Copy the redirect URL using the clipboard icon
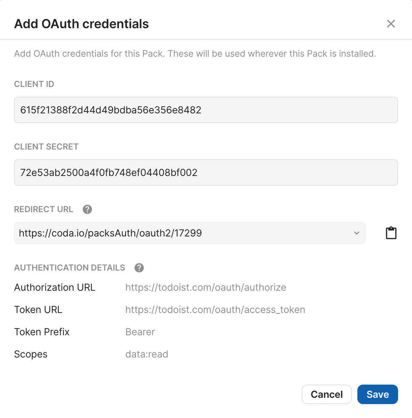Viewport: 412px width, 418px height. coord(391,233)
